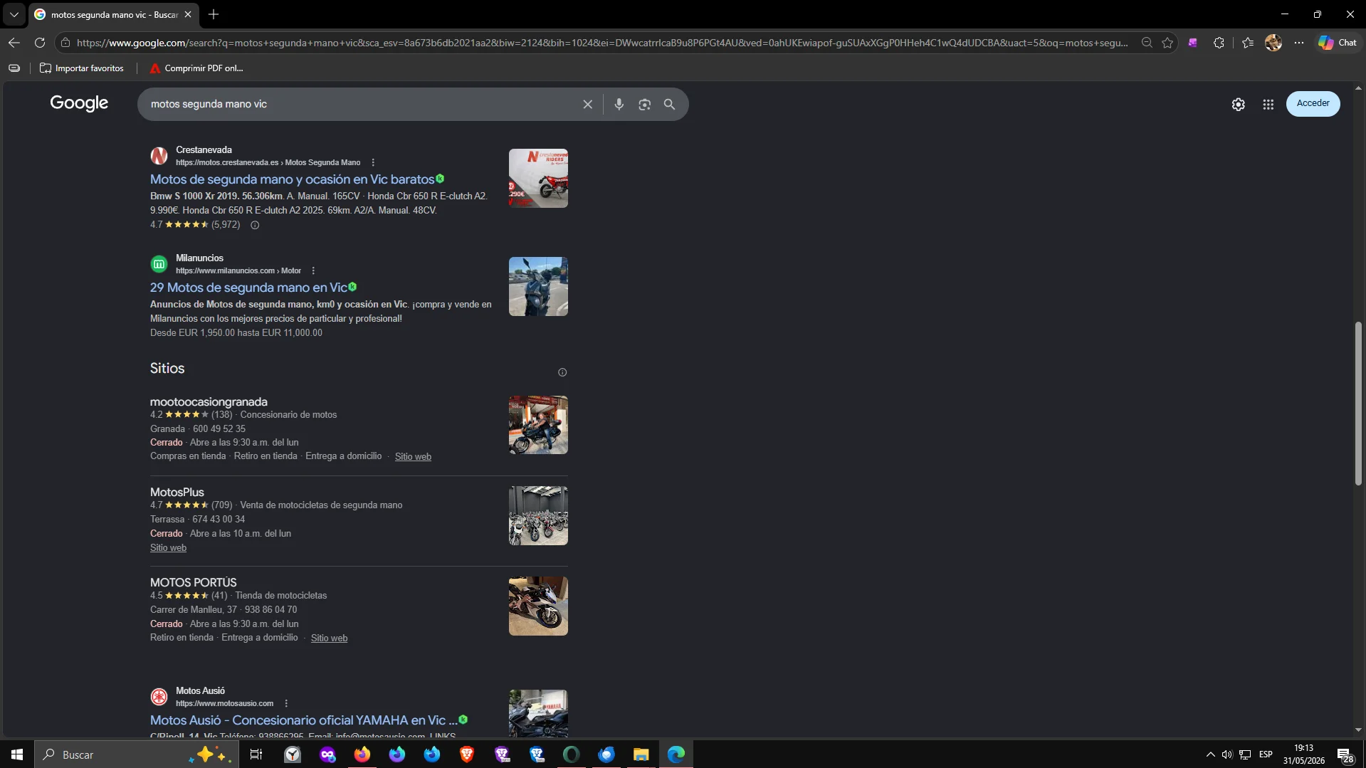Open the mootoocasiongranada place listing

point(209,402)
